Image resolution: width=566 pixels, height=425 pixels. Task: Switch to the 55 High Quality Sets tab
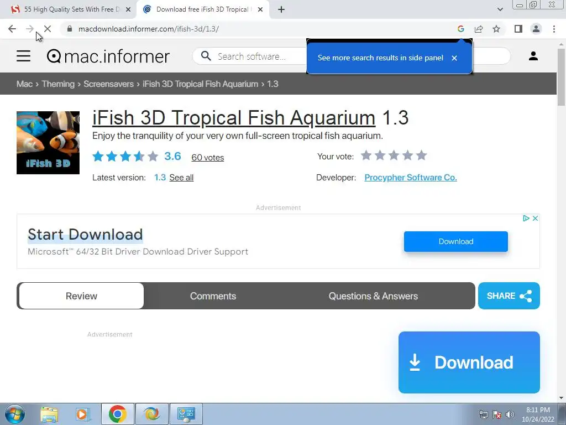coord(69,9)
